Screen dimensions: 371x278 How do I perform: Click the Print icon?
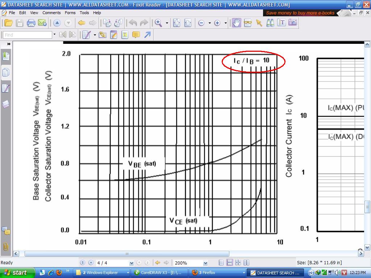[31, 23]
